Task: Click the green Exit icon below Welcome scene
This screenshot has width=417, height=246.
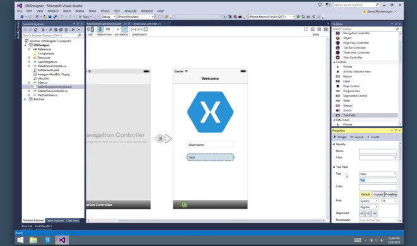Action: point(184,204)
